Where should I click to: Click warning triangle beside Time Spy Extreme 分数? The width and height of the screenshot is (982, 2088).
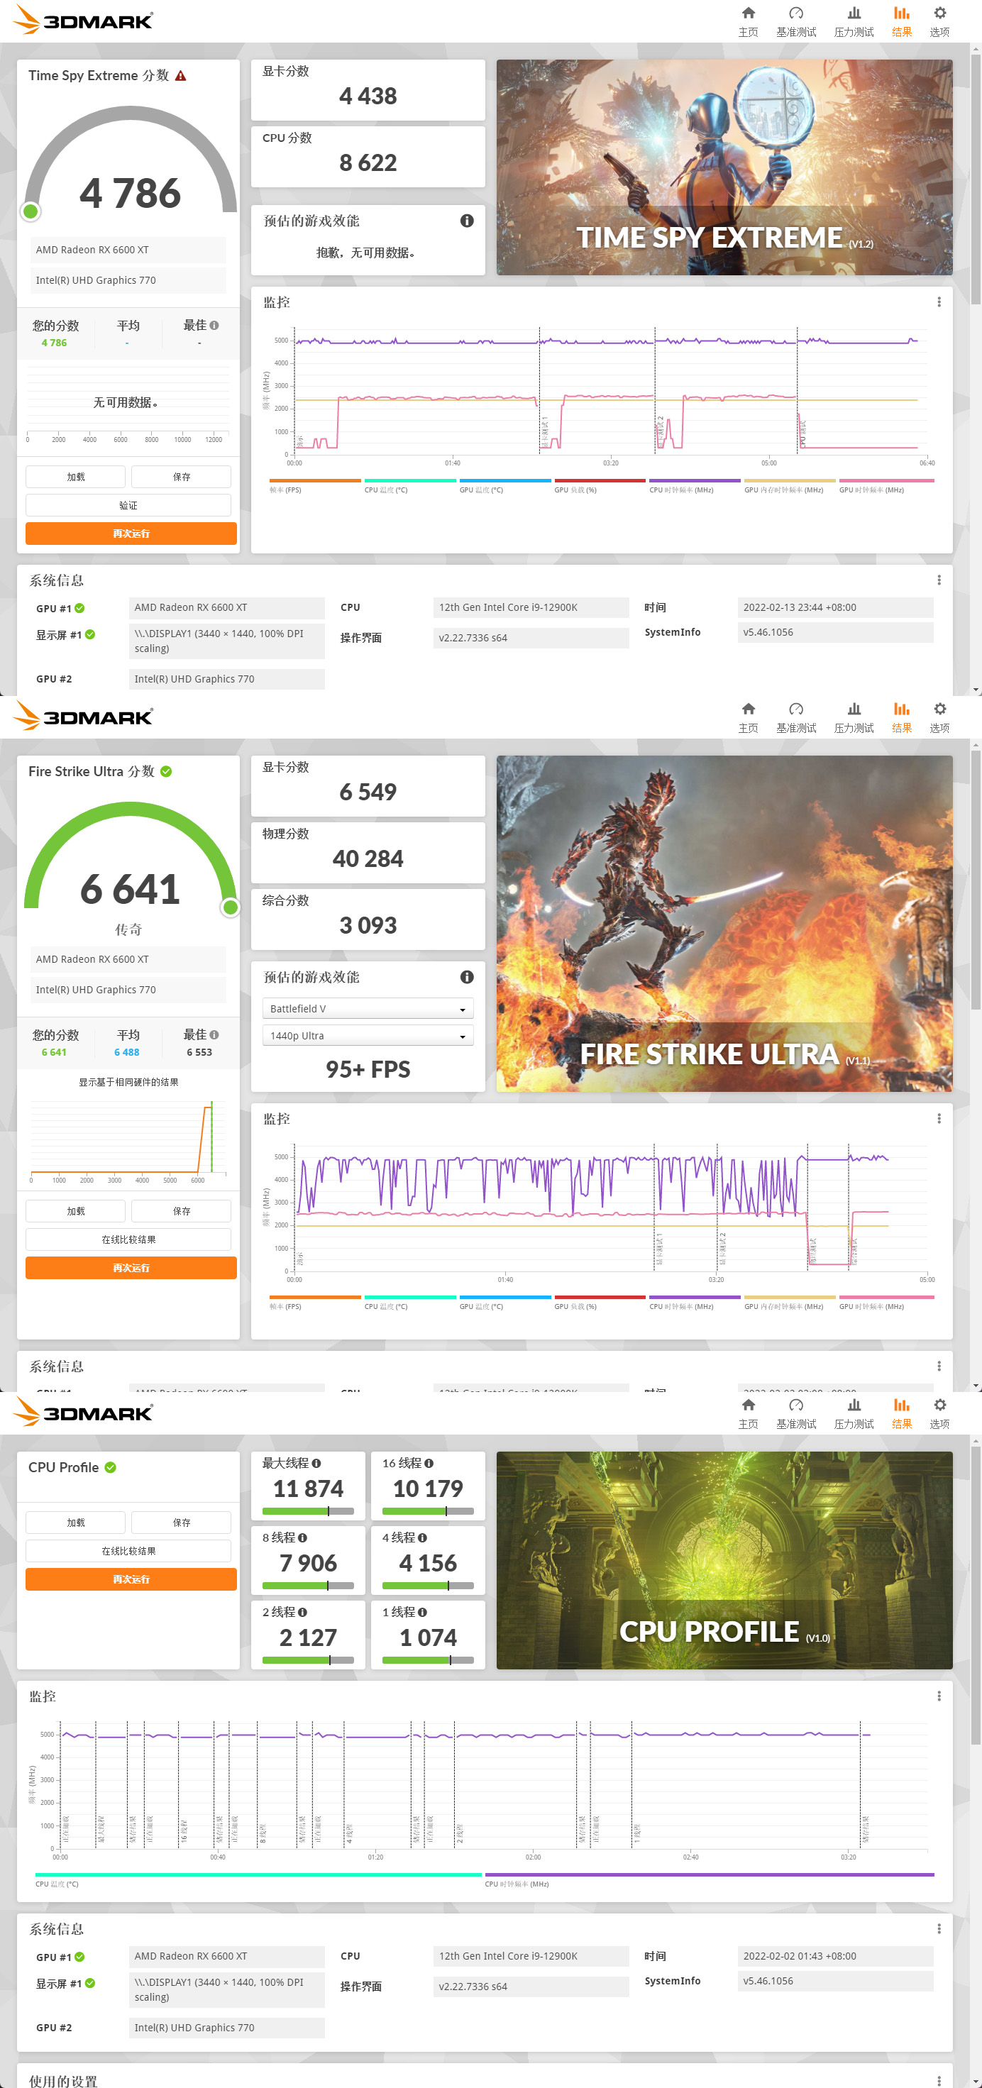[x=181, y=75]
